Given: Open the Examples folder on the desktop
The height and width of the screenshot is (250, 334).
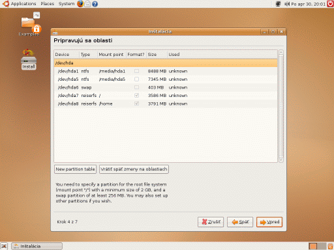Looking at the screenshot, I should point(29,24).
